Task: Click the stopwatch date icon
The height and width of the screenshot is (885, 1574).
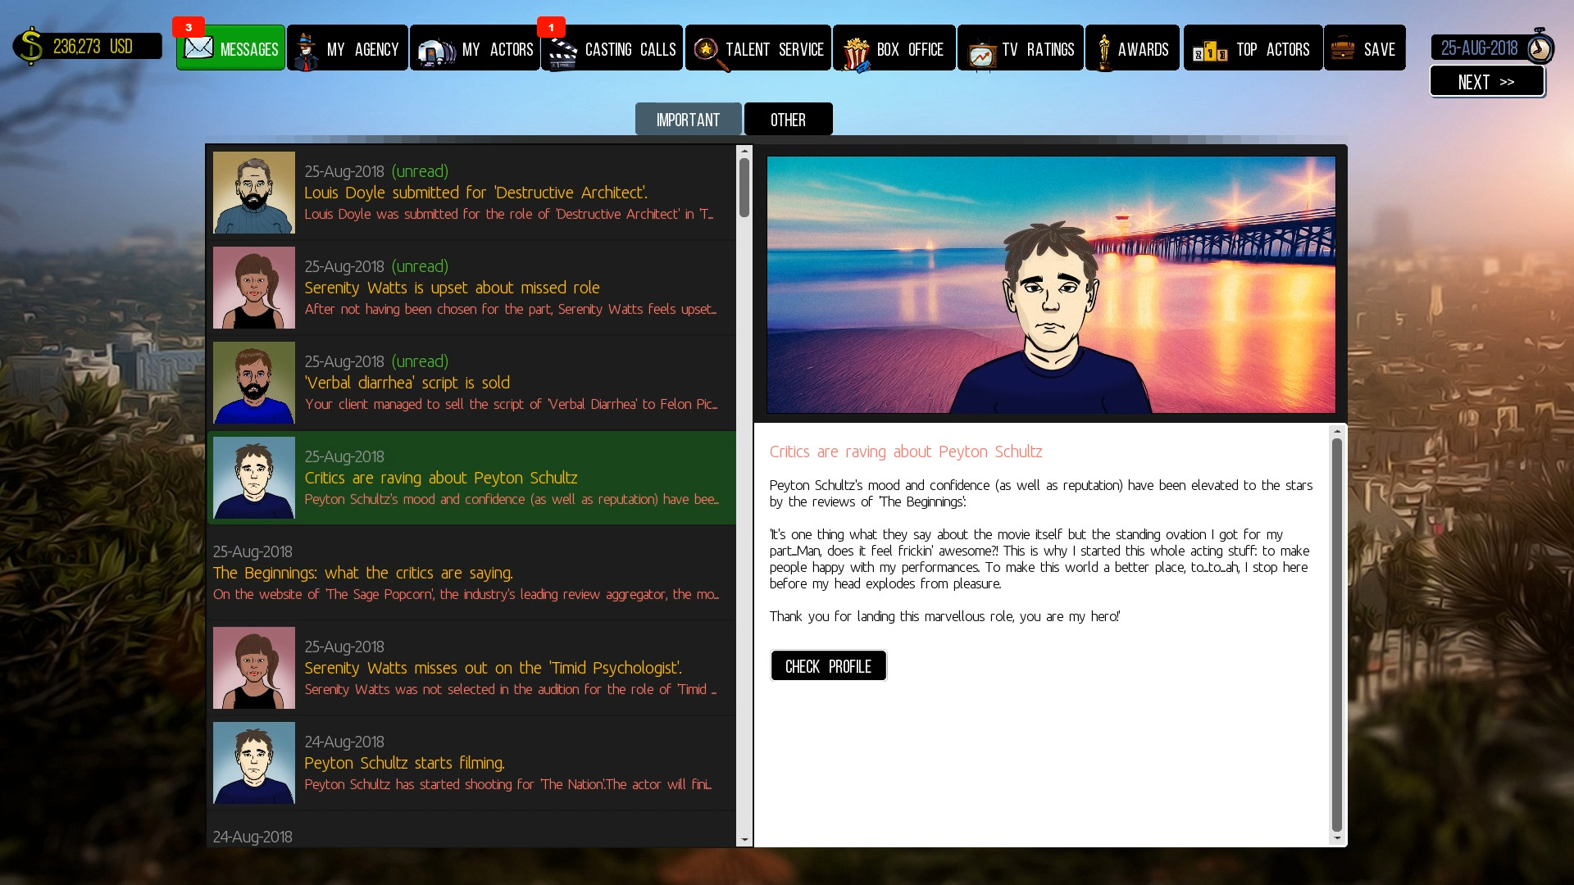Action: (1540, 48)
